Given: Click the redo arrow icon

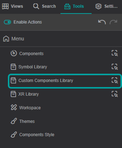Looking at the screenshot, I should pos(113,22).
